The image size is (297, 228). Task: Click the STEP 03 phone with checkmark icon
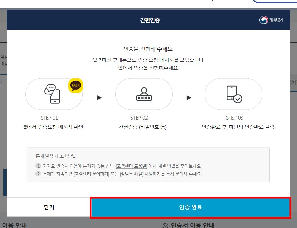click(x=233, y=95)
